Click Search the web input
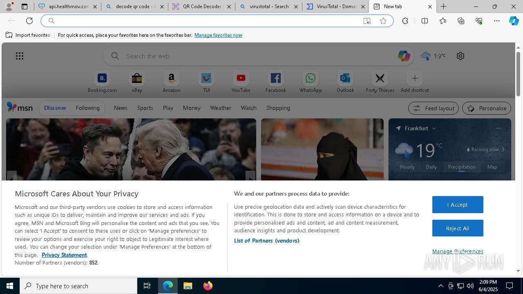This screenshot has height=294, width=523. (257, 56)
